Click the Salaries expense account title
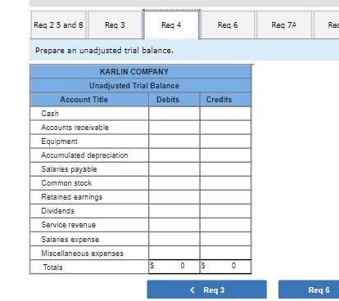The width and height of the screenshot is (339, 301). pos(70,240)
